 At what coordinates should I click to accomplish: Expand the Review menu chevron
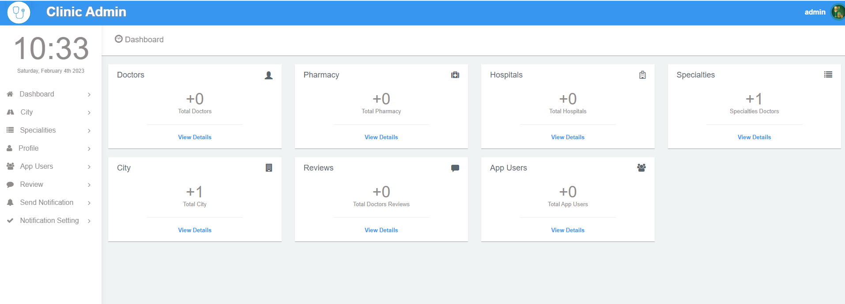pos(89,185)
